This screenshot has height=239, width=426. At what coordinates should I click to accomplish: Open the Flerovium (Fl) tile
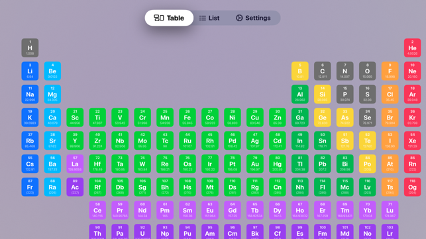click(x=322, y=187)
